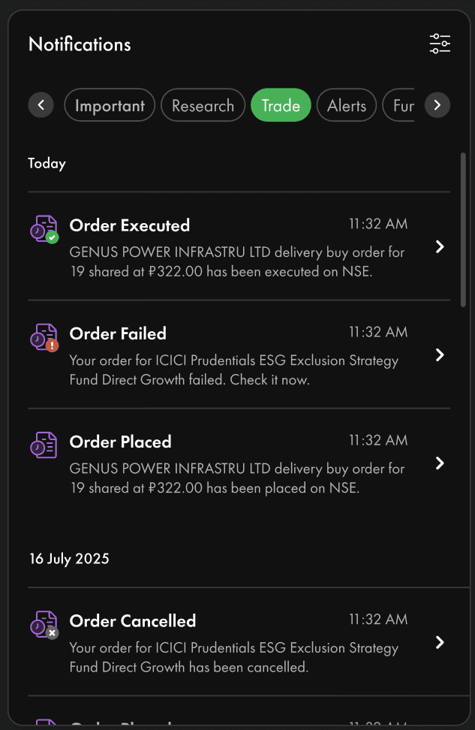Viewport: 475px width, 730px height.
Task: Switch to the Research tab
Action: click(203, 106)
